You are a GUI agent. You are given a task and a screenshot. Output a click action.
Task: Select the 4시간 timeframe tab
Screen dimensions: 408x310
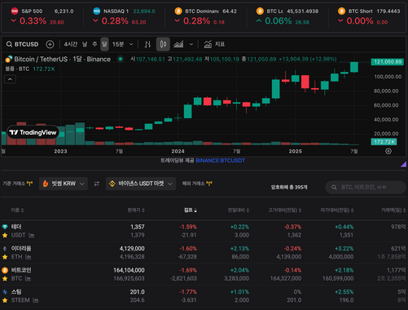pyautogui.click(x=71, y=44)
